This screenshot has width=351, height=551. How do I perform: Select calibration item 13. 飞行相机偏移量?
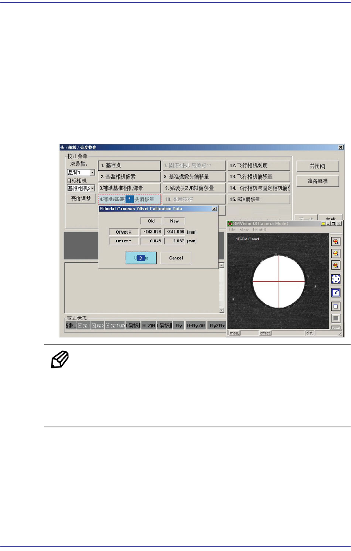tap(259, 176)
